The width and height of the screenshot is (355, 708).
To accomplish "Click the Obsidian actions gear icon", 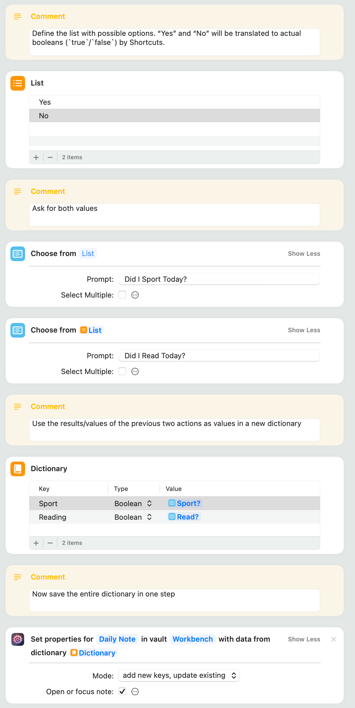I will 17,639.
